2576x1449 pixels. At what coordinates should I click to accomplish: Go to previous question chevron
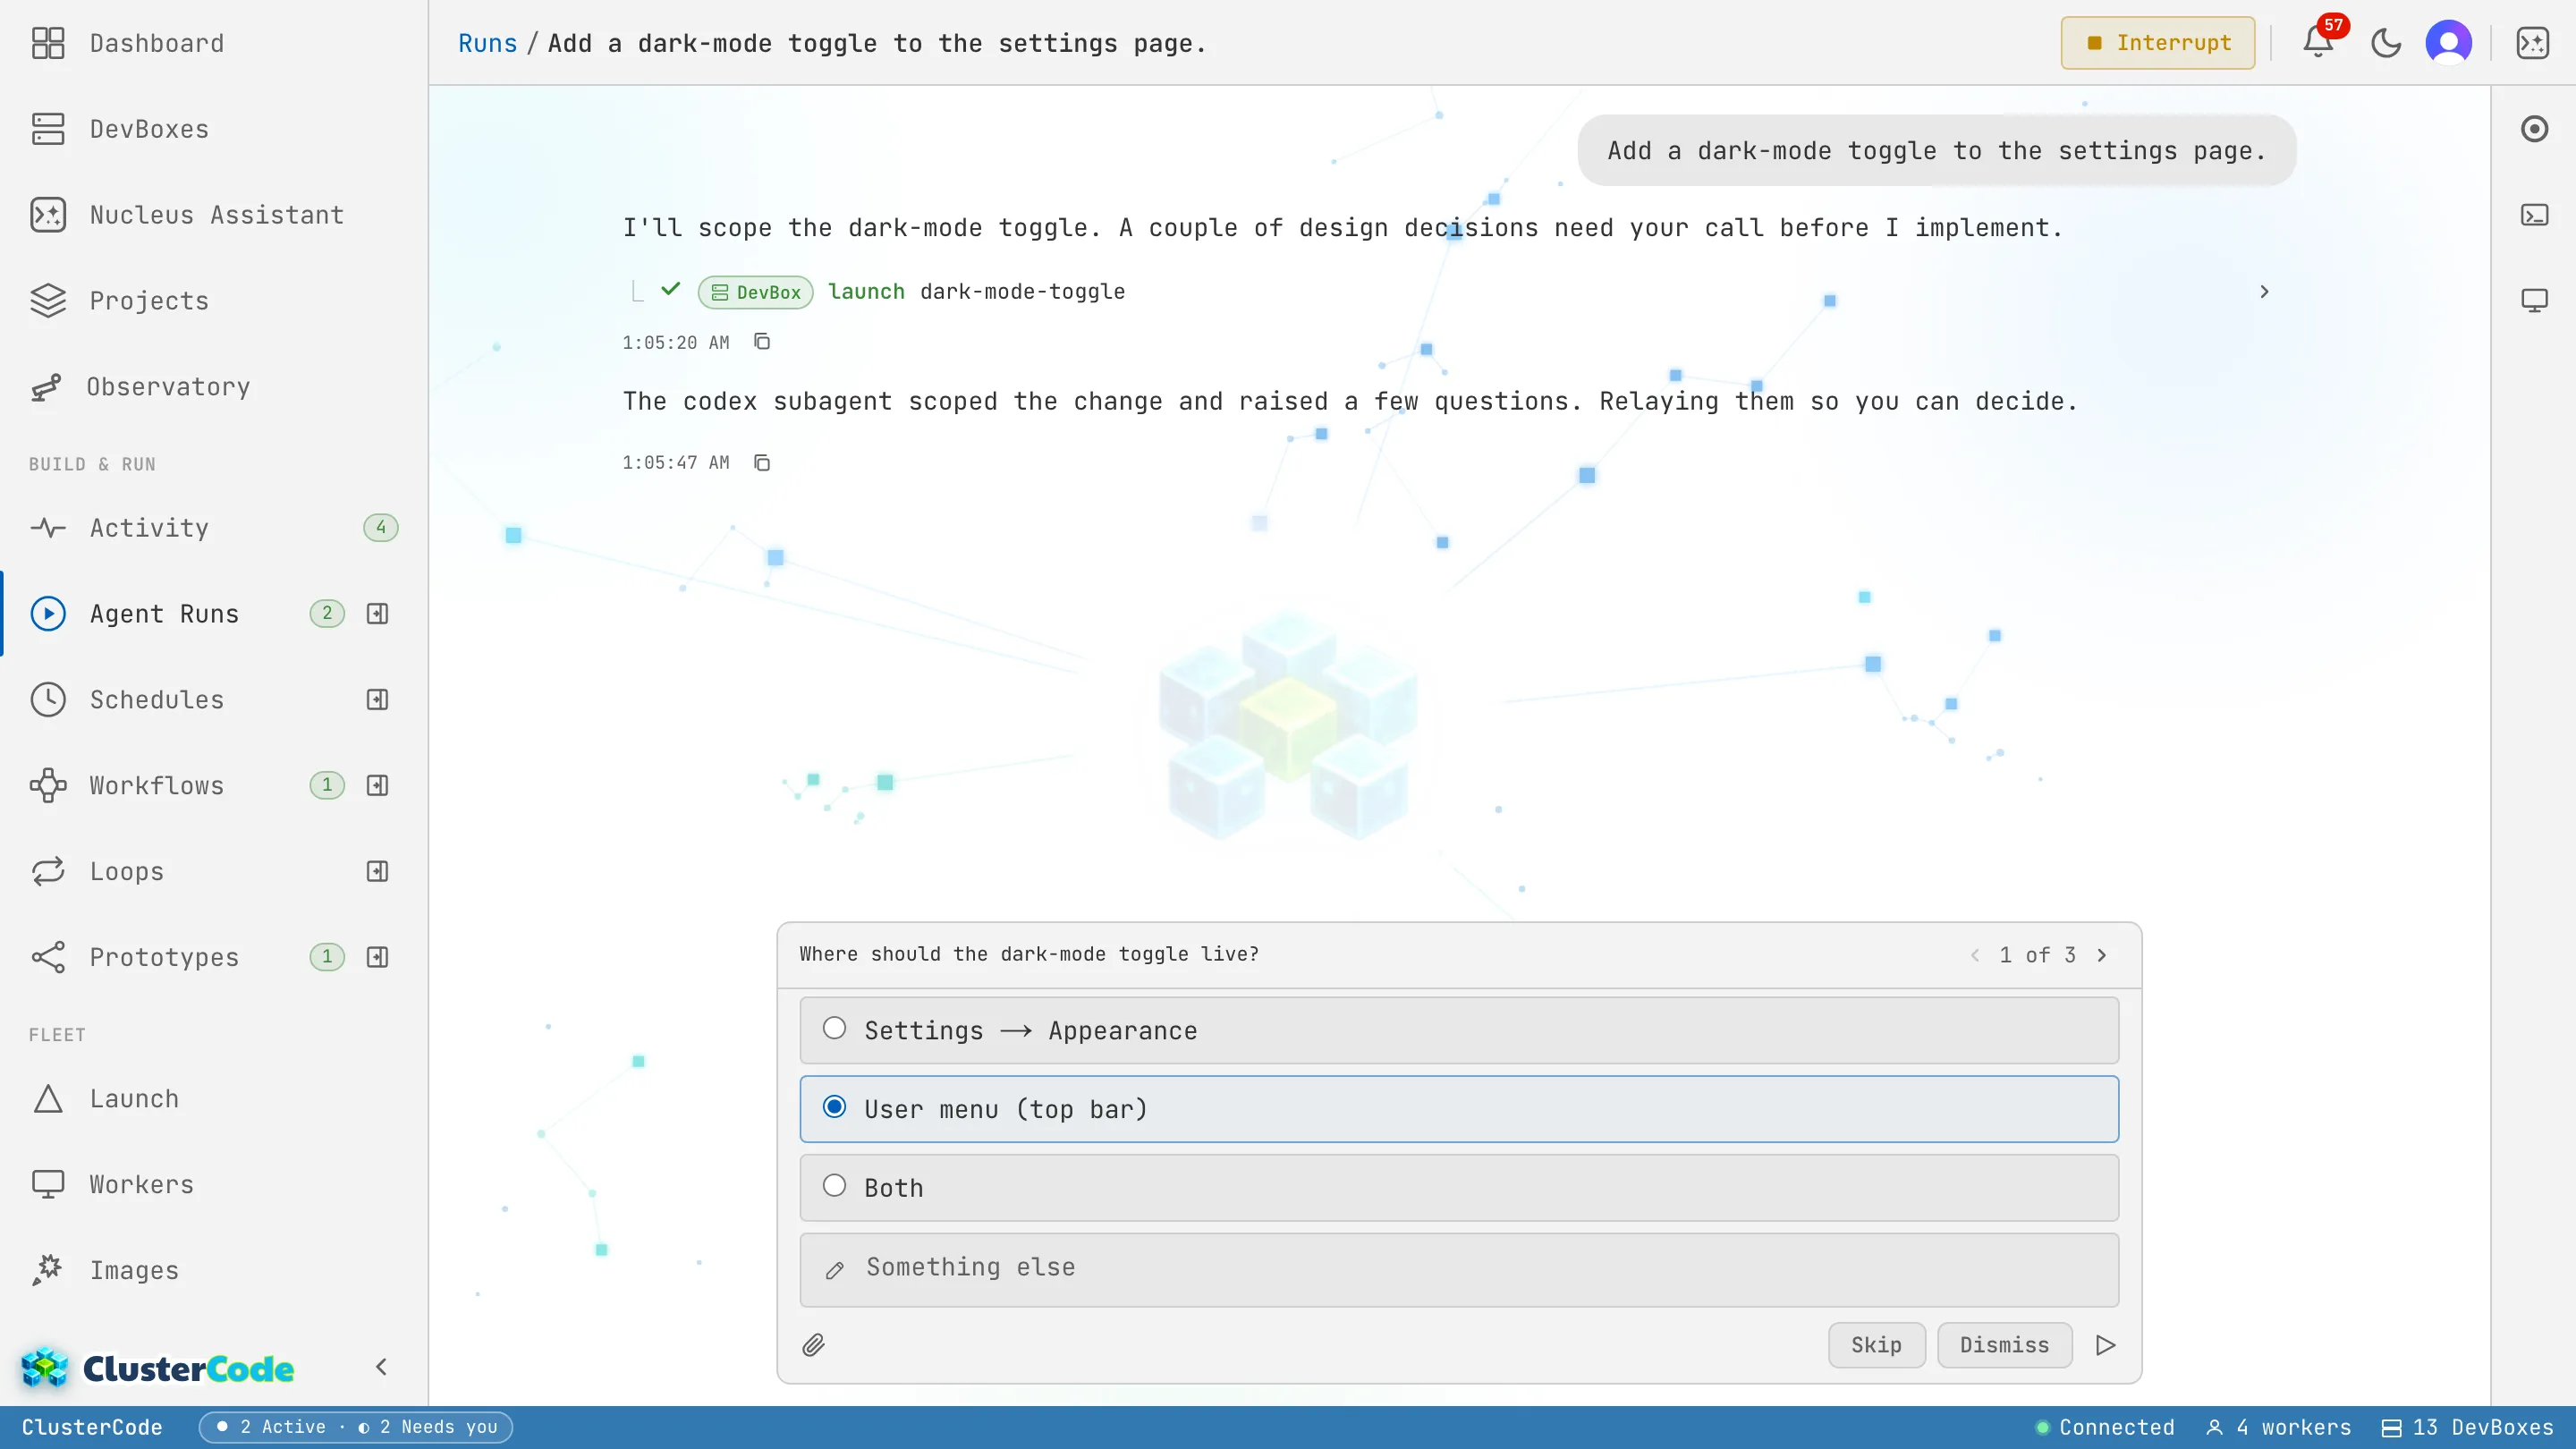pos(1975,955)
